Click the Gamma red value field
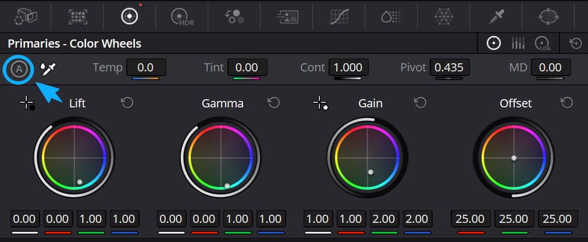The image size is (588, 242). [205, 219]
